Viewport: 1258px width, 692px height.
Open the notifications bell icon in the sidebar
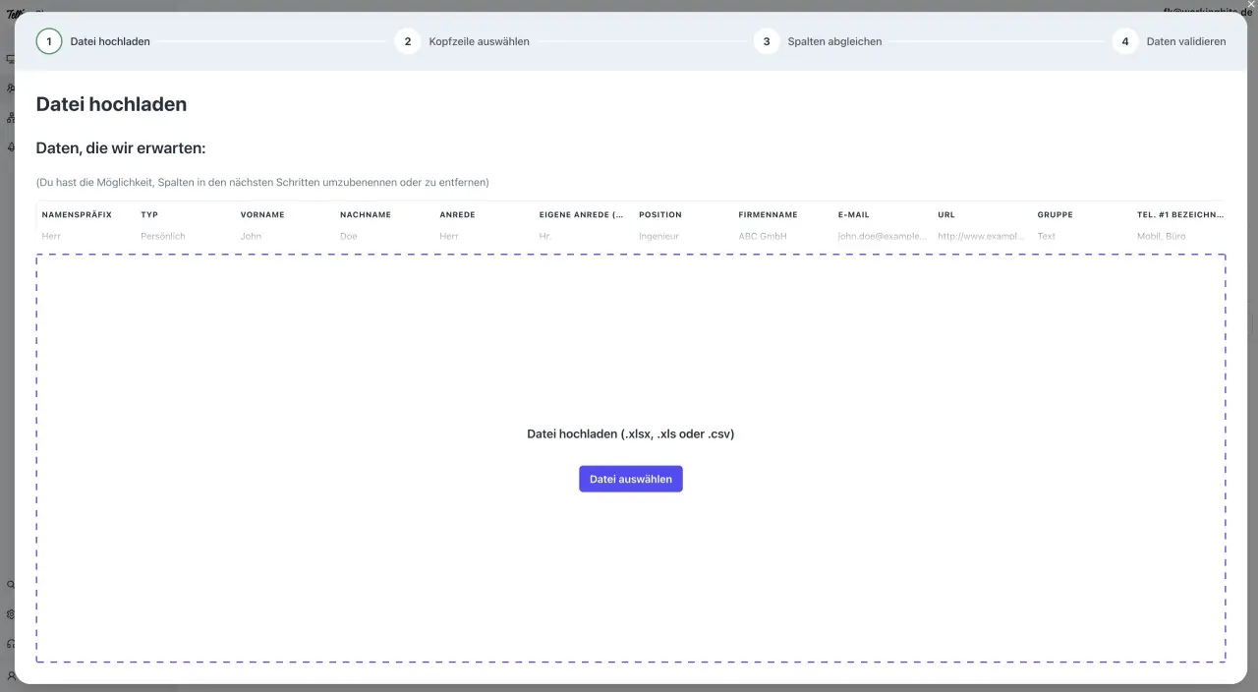coord(10,146)
